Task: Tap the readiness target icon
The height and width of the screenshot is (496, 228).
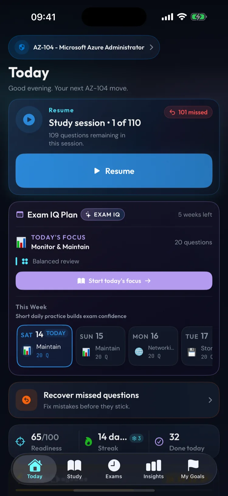Action: [x=20, y=441]
